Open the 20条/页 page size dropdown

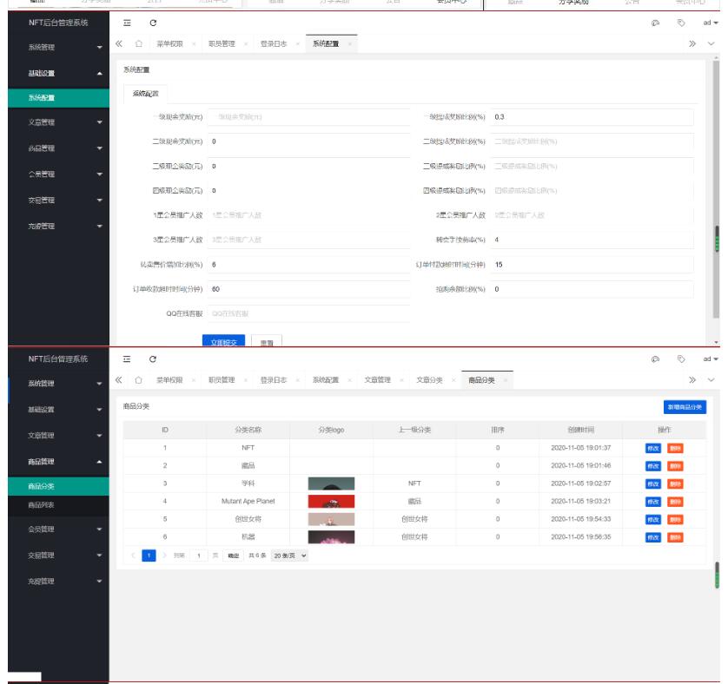click(290, 556)
